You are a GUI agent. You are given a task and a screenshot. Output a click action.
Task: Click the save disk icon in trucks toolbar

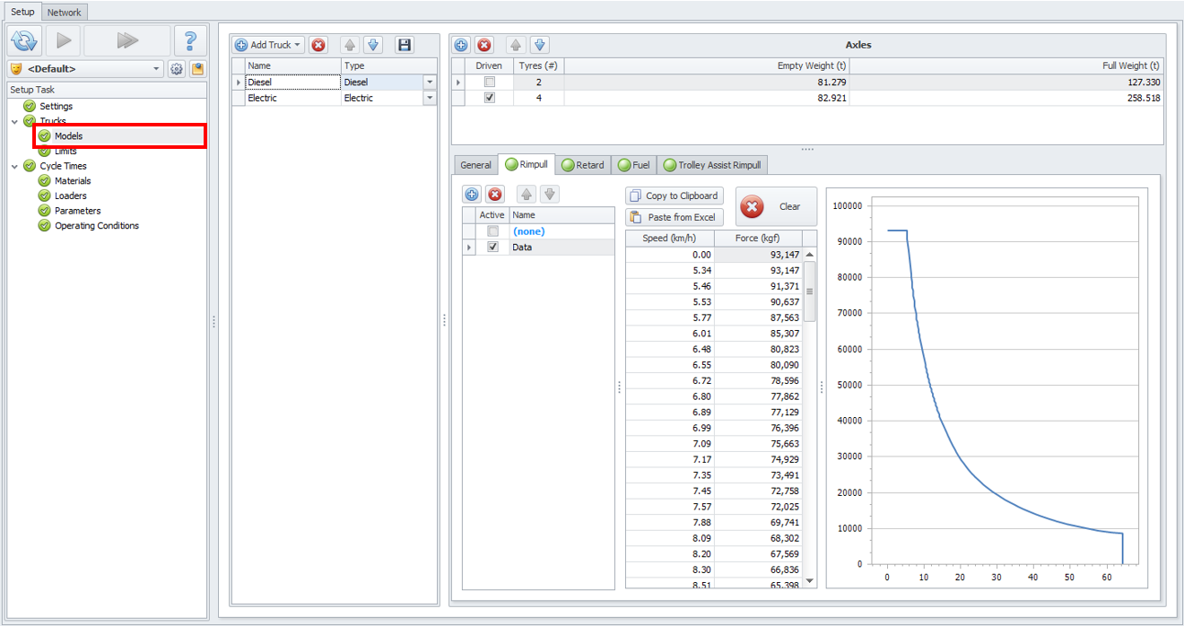404,45
